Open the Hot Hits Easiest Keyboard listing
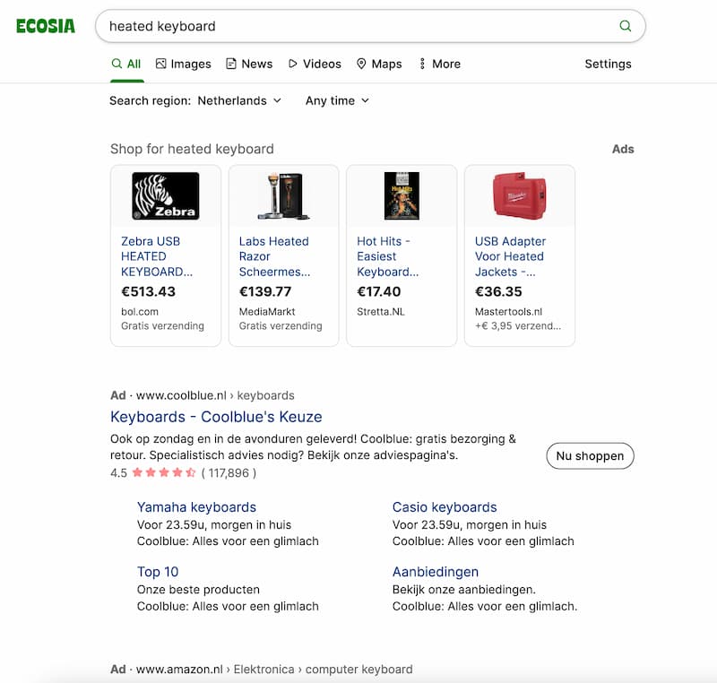This screenshot has width=717, height=683. point(388,256)
